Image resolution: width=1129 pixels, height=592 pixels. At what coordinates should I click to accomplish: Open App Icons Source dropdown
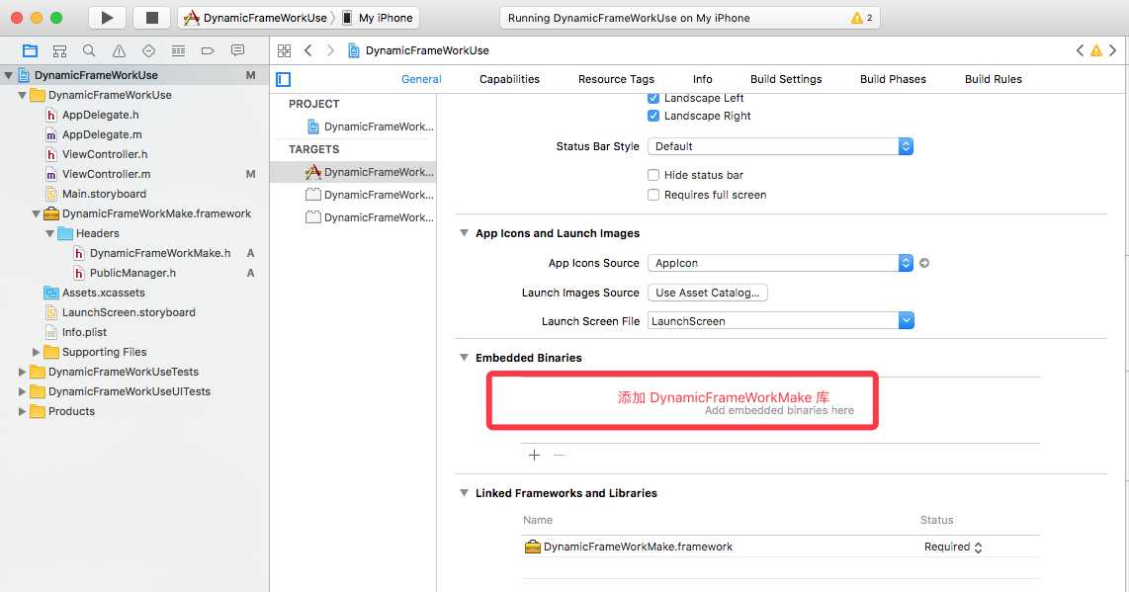click(780, 263)
